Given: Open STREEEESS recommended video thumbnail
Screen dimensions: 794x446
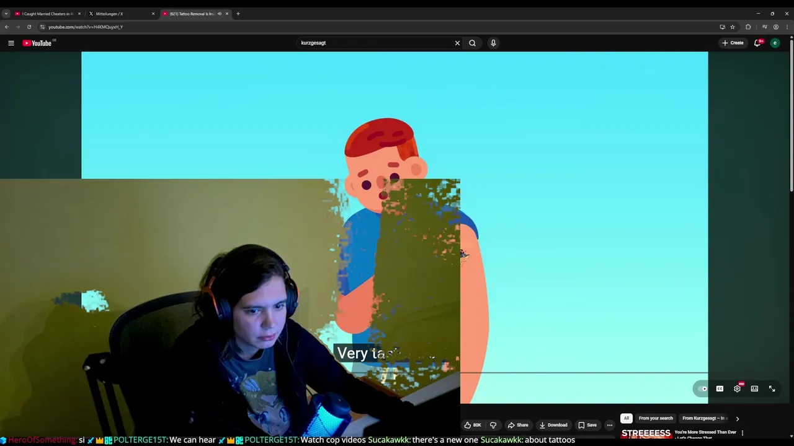Looking at the screenshot, I should point(646,434).
